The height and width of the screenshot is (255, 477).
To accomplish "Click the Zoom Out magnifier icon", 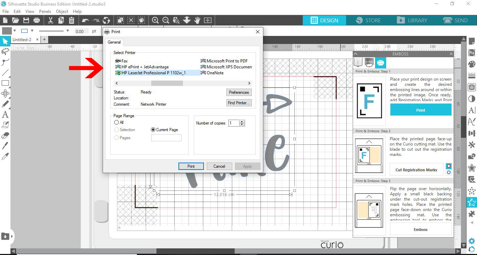I will [x=166, y=20].
